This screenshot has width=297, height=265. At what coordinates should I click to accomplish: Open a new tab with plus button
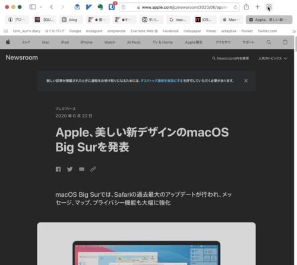click(x=257, y=7)
